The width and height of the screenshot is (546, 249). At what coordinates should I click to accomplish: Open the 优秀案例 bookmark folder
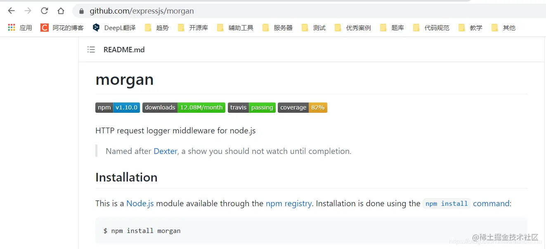[x=353, y=28]
